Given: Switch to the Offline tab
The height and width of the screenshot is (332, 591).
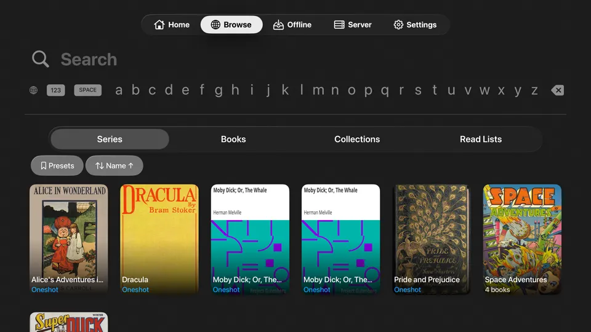Looking at the screenshot, I should 292,25.
